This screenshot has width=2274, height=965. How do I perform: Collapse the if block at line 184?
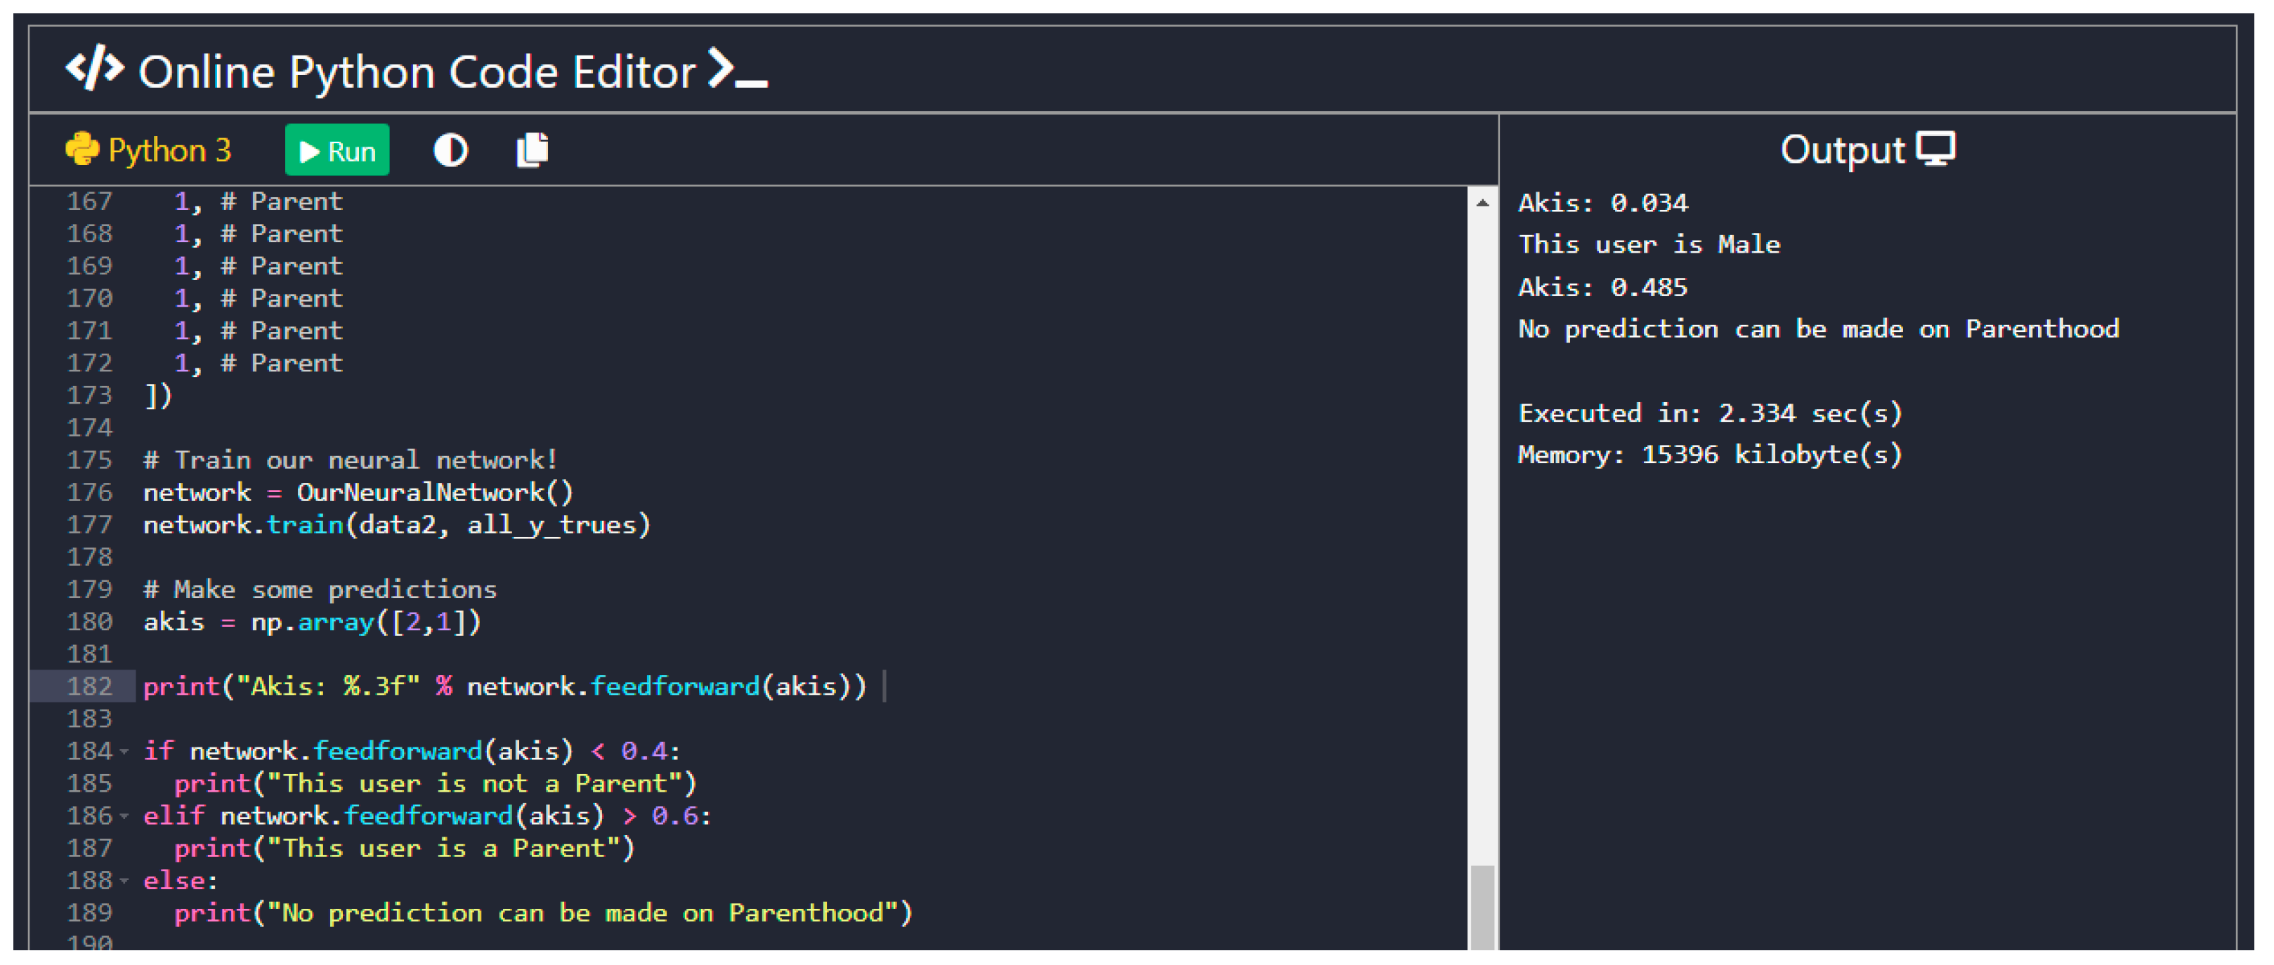[124, 752]
